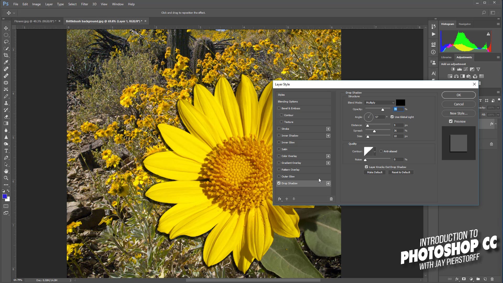This screenshot has width=503, height=283.
Task: Open the Filter menu
Action: click(84, 4)
